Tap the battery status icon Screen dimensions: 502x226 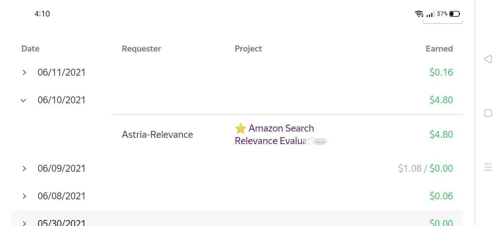[455, 14]
